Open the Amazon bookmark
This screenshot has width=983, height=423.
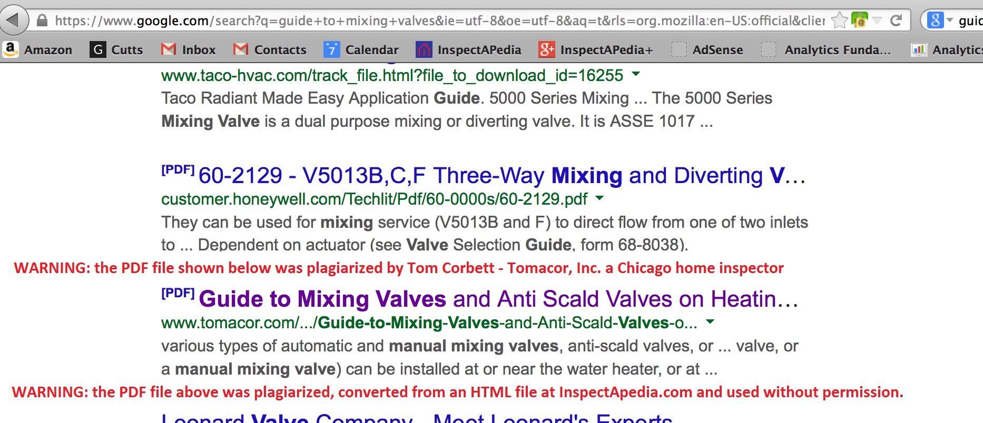click(x=37, y=50)
